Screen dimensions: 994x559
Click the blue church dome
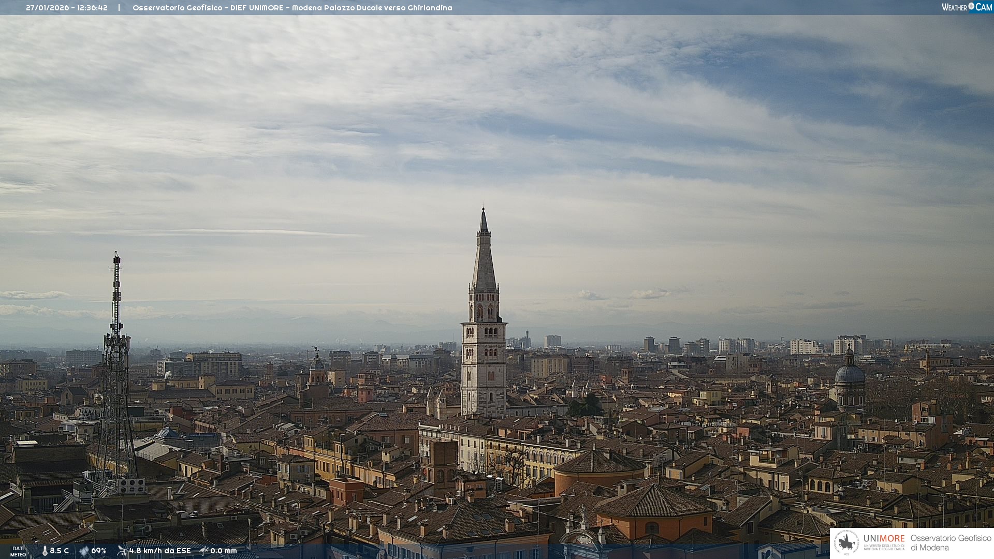pos(850,373)
